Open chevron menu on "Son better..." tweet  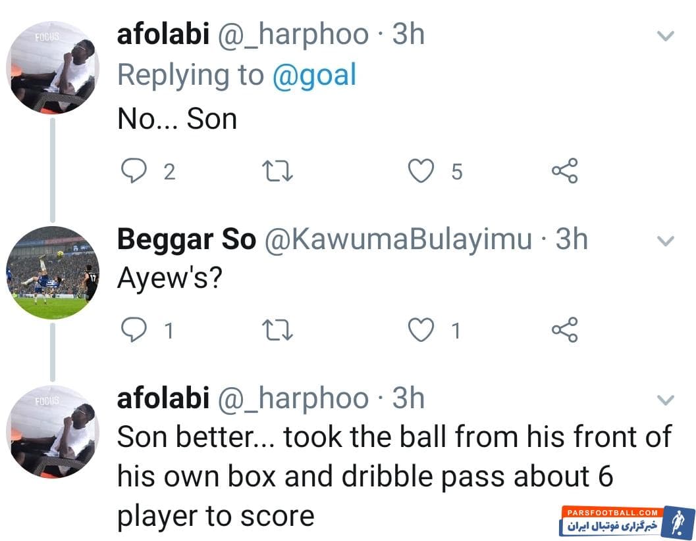[x=666, y=400]
